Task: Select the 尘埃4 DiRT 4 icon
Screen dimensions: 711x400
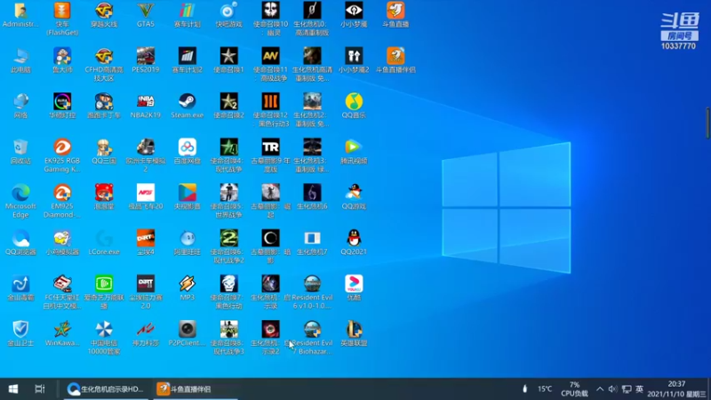Action: [x=146, y=242]
